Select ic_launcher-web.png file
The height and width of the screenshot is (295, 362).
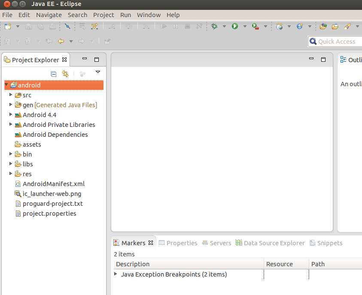tap(52, 194)
